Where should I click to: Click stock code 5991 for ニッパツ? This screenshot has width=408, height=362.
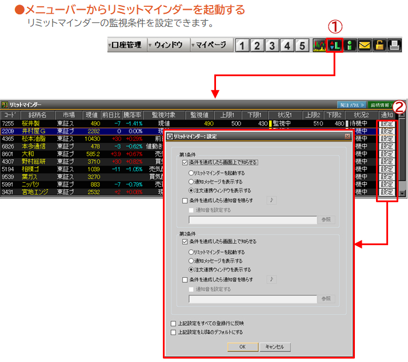pos(8,184)
